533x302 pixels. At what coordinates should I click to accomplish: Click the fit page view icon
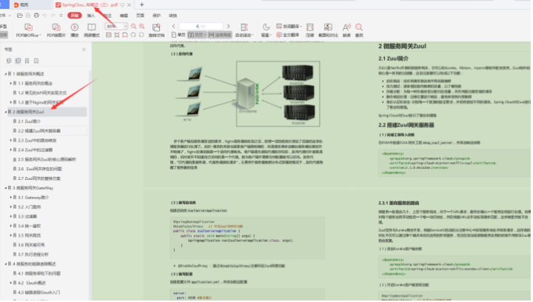coord(117,35)
